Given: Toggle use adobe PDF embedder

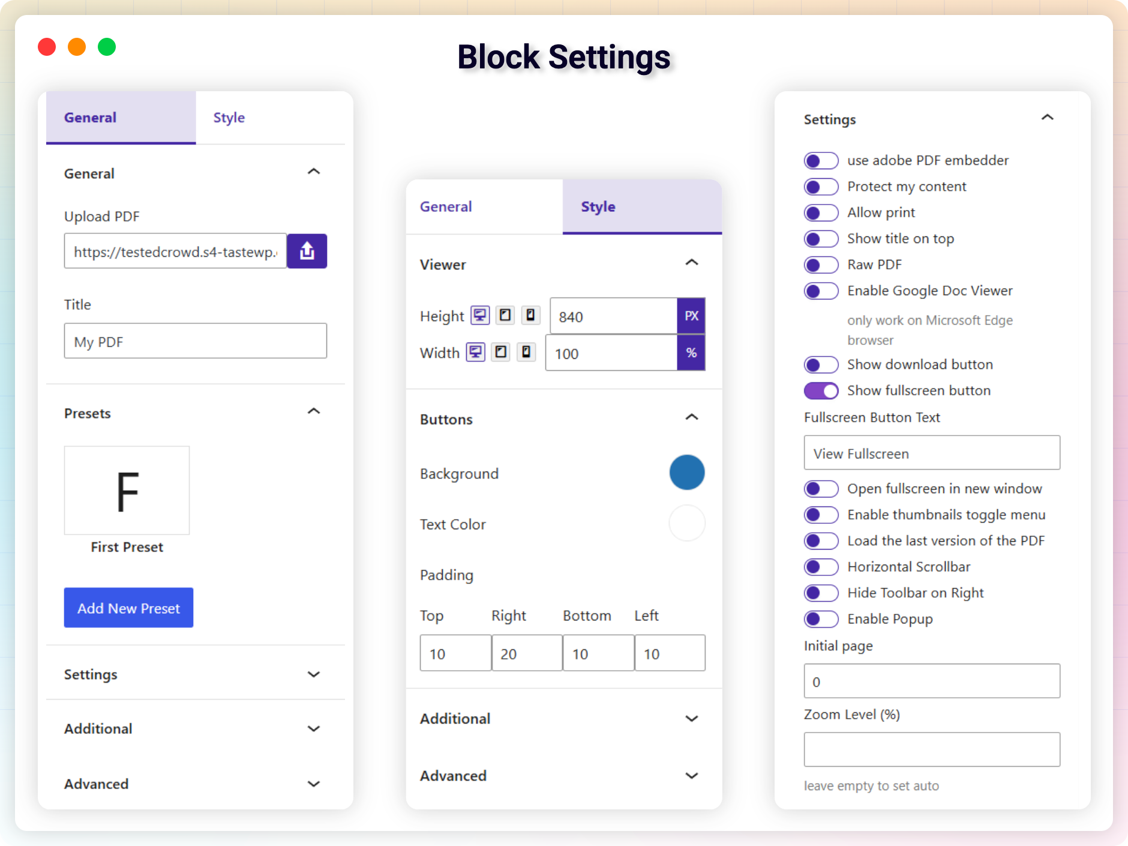Looking at the screenshot, I should (x=821, y=161).
